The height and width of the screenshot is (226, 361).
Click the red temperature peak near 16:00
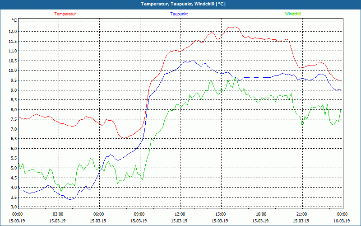[x=235, y=27]
